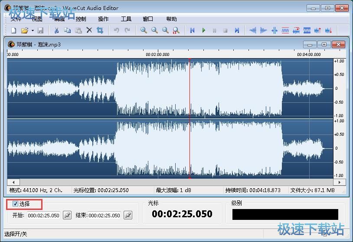Viewport: 353px width, 242px height.
Task: Click the 结束 end time input field
Action: 104,216
